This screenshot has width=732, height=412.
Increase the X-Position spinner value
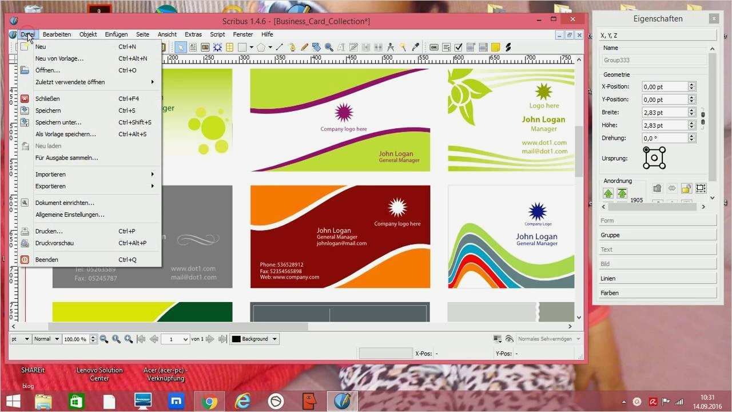point(691,84)
